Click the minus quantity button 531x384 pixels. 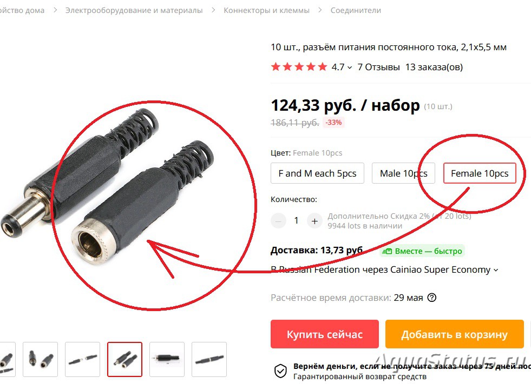tap(278, 221)
